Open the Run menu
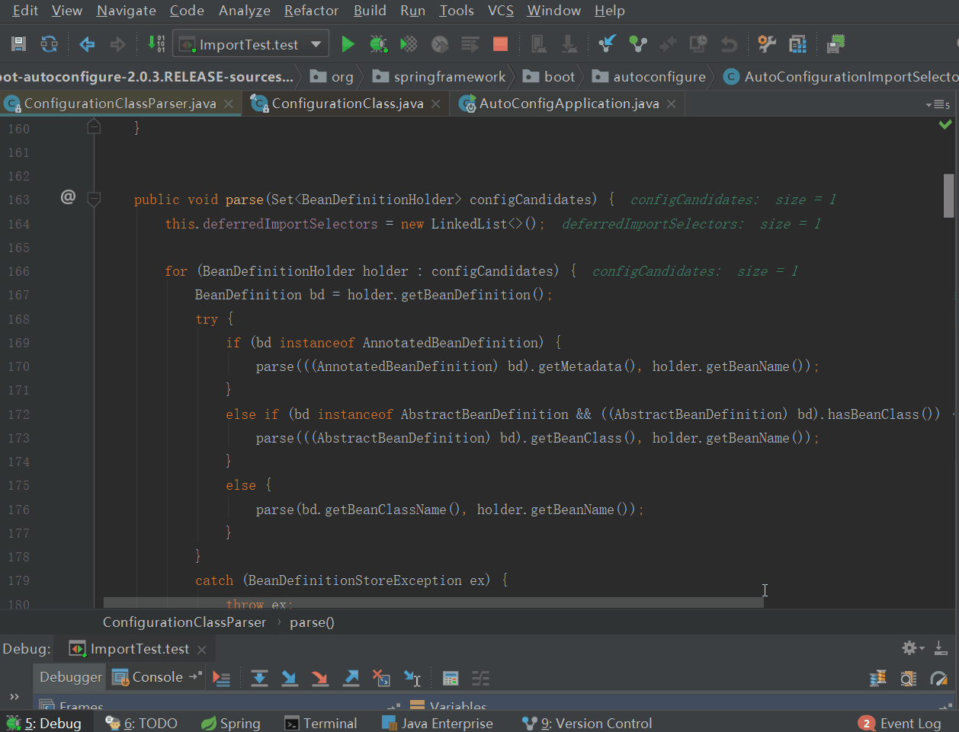The image size is (959, 732). tap(412, 11)
